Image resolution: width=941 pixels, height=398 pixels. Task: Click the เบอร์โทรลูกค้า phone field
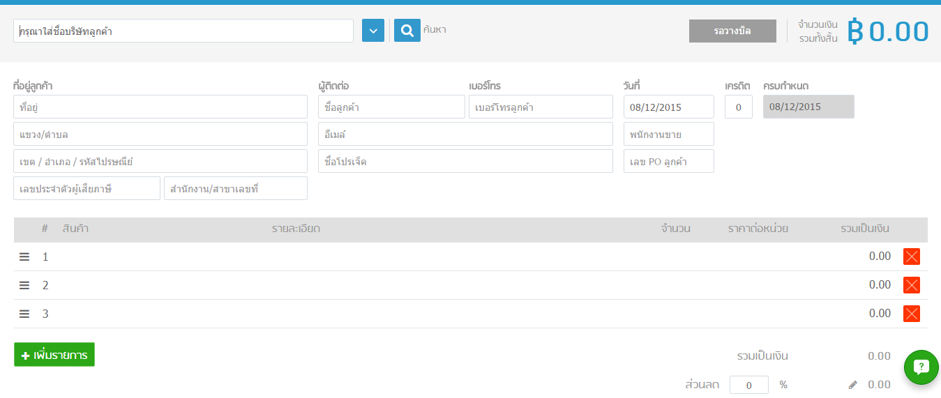(541, 107)
